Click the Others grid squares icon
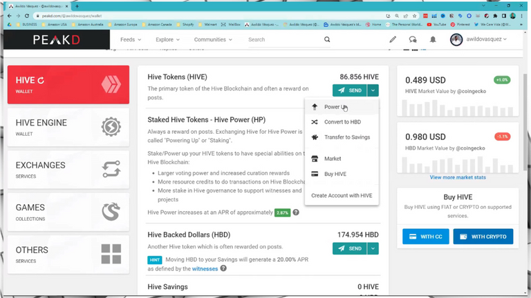The image size is (531, 298). pyautogui.click(x=111, y=254)
